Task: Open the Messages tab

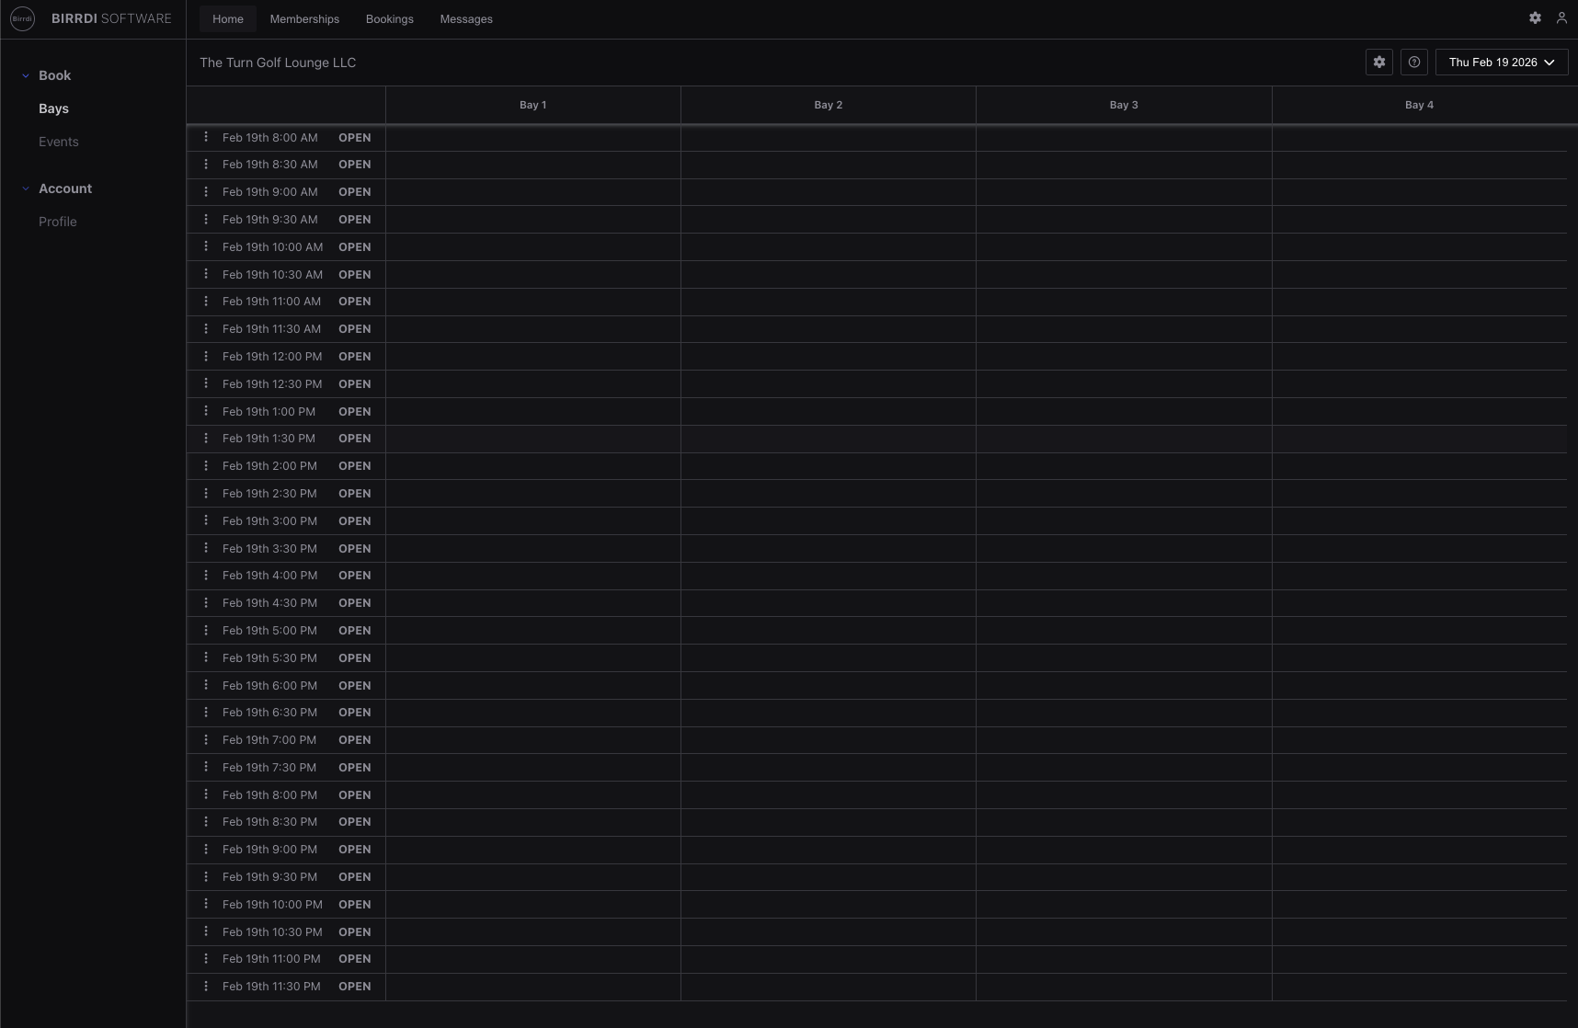Action: point(466,19)
